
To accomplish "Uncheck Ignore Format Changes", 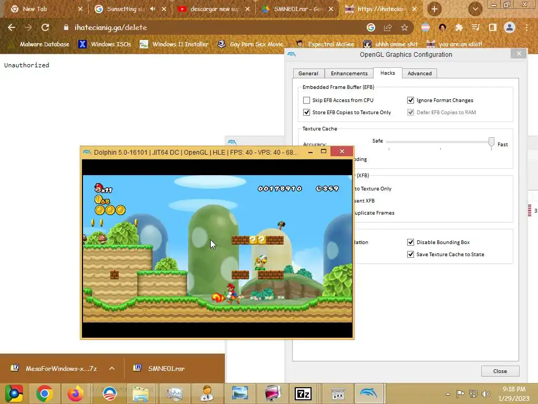I will tap(410, 100).
